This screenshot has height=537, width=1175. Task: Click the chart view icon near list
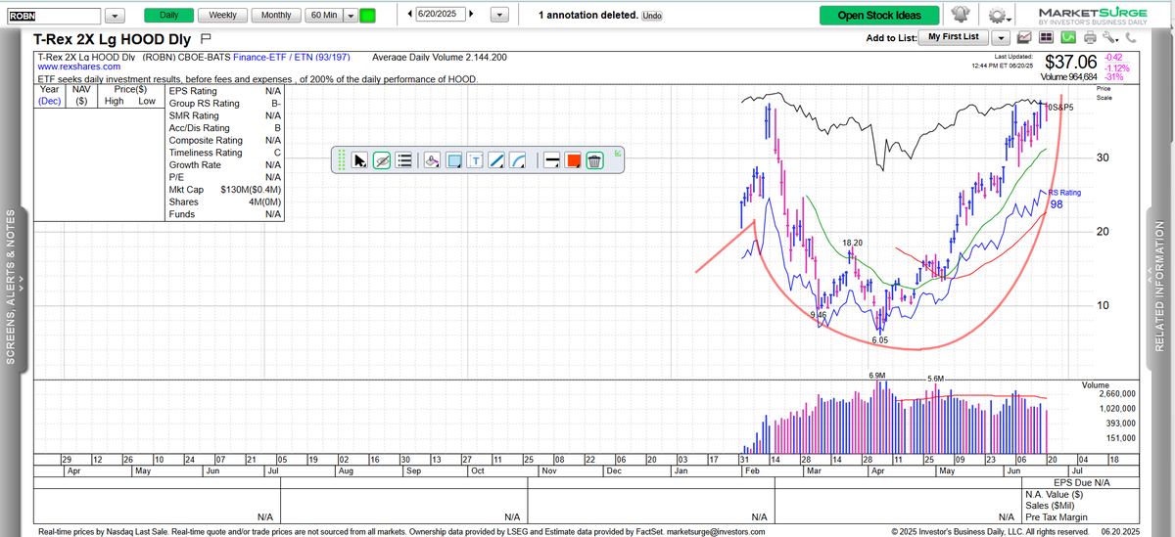click(1024, 37)
